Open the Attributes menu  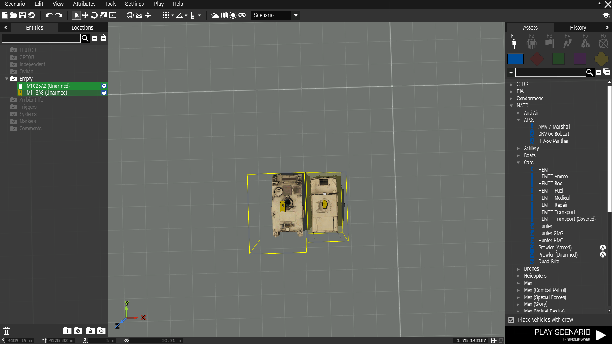(x=84, y=4)
